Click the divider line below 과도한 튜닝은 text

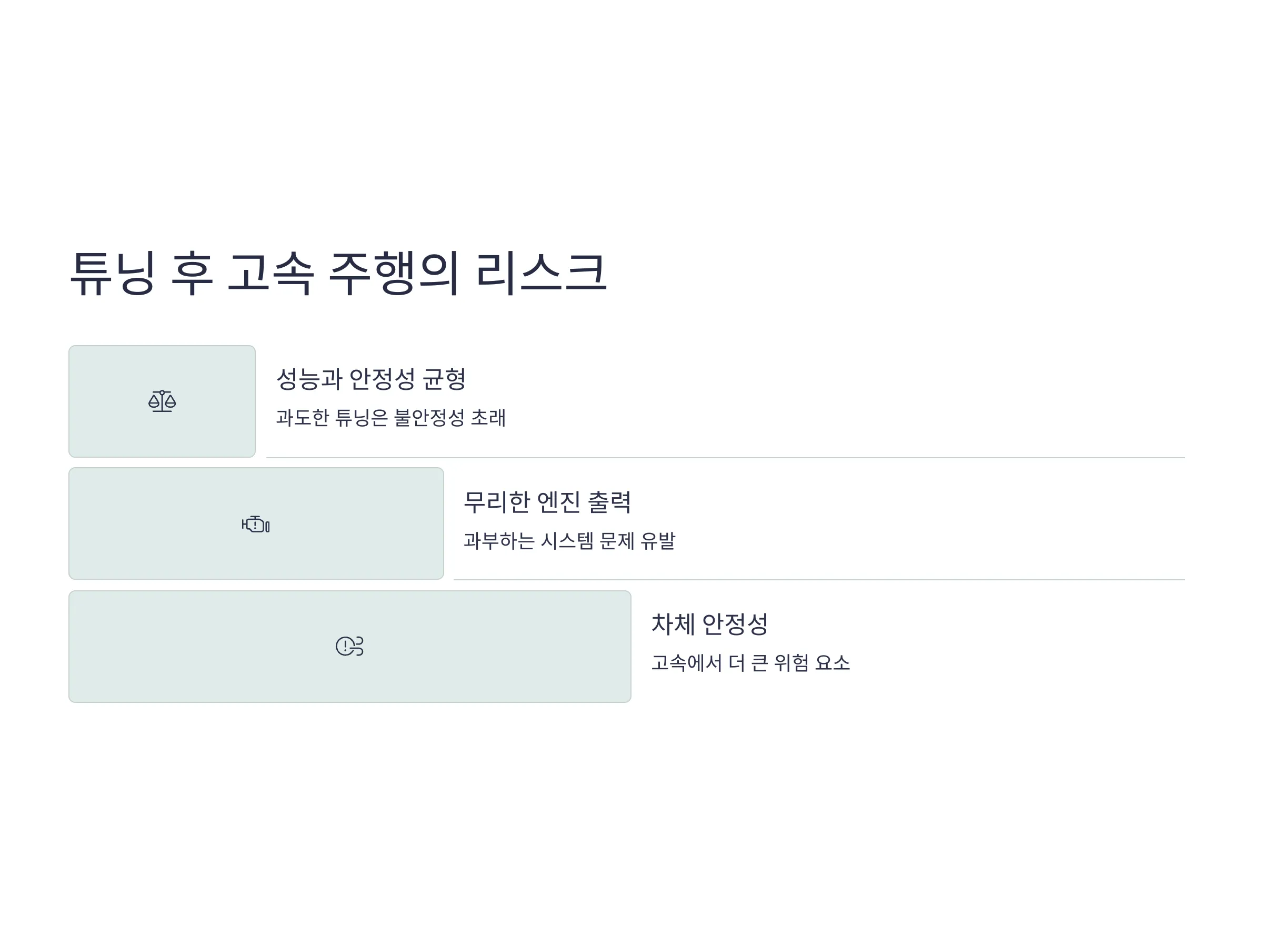click(x=726, y=458)
